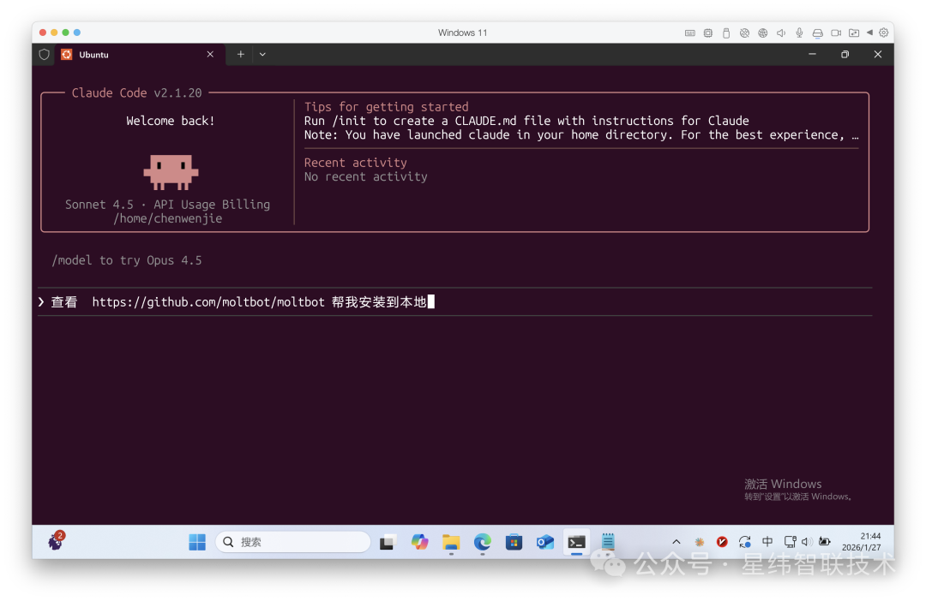Screen dimensions: 926x601
Task: Add a new terminal tab
Action: tap(240, 54)
